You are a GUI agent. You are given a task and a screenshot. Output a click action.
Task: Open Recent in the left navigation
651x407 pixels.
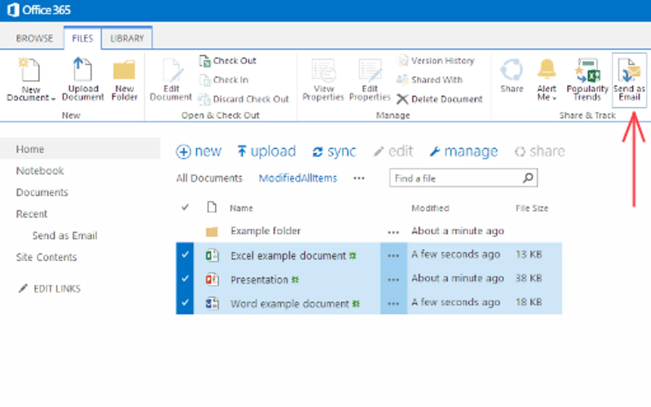tap(32, 214)
